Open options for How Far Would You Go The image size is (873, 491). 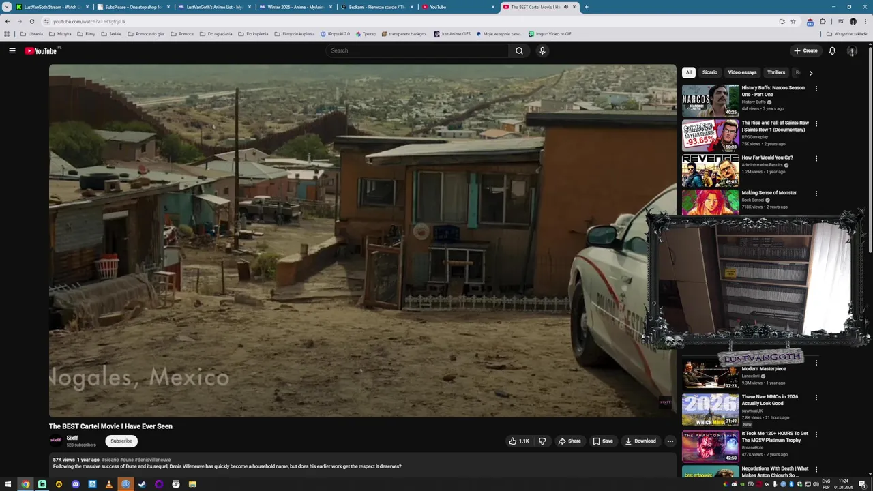[816, 159]
